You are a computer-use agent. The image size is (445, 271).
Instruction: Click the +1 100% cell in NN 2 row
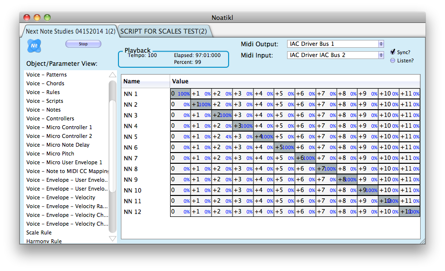click(201, 104)
